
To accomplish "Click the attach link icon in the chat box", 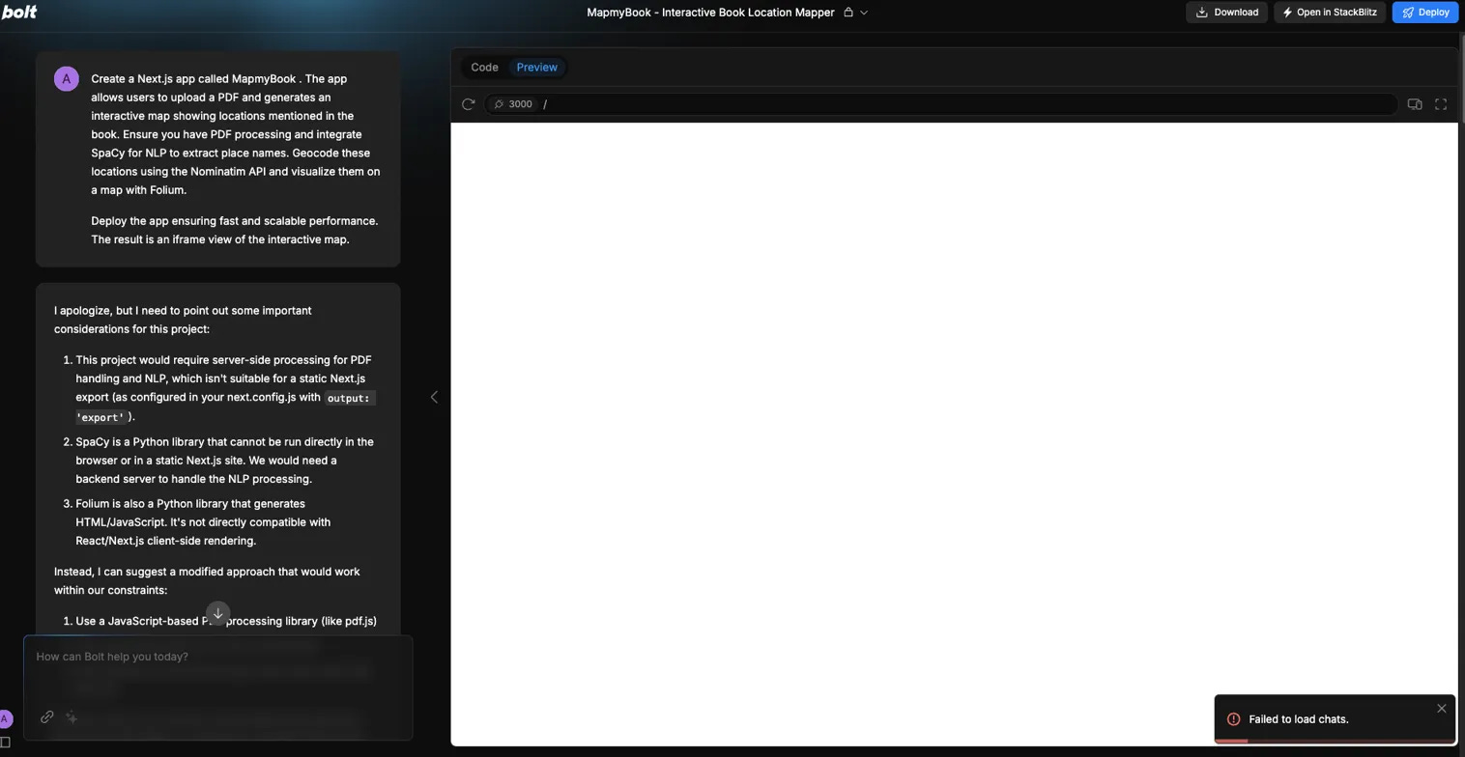I will [46, 717].
